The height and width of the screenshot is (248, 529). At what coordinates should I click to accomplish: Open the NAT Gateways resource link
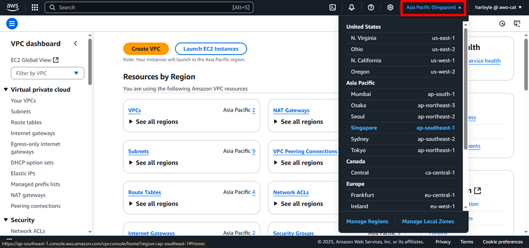pyautogui.click(x=291, y=110)
